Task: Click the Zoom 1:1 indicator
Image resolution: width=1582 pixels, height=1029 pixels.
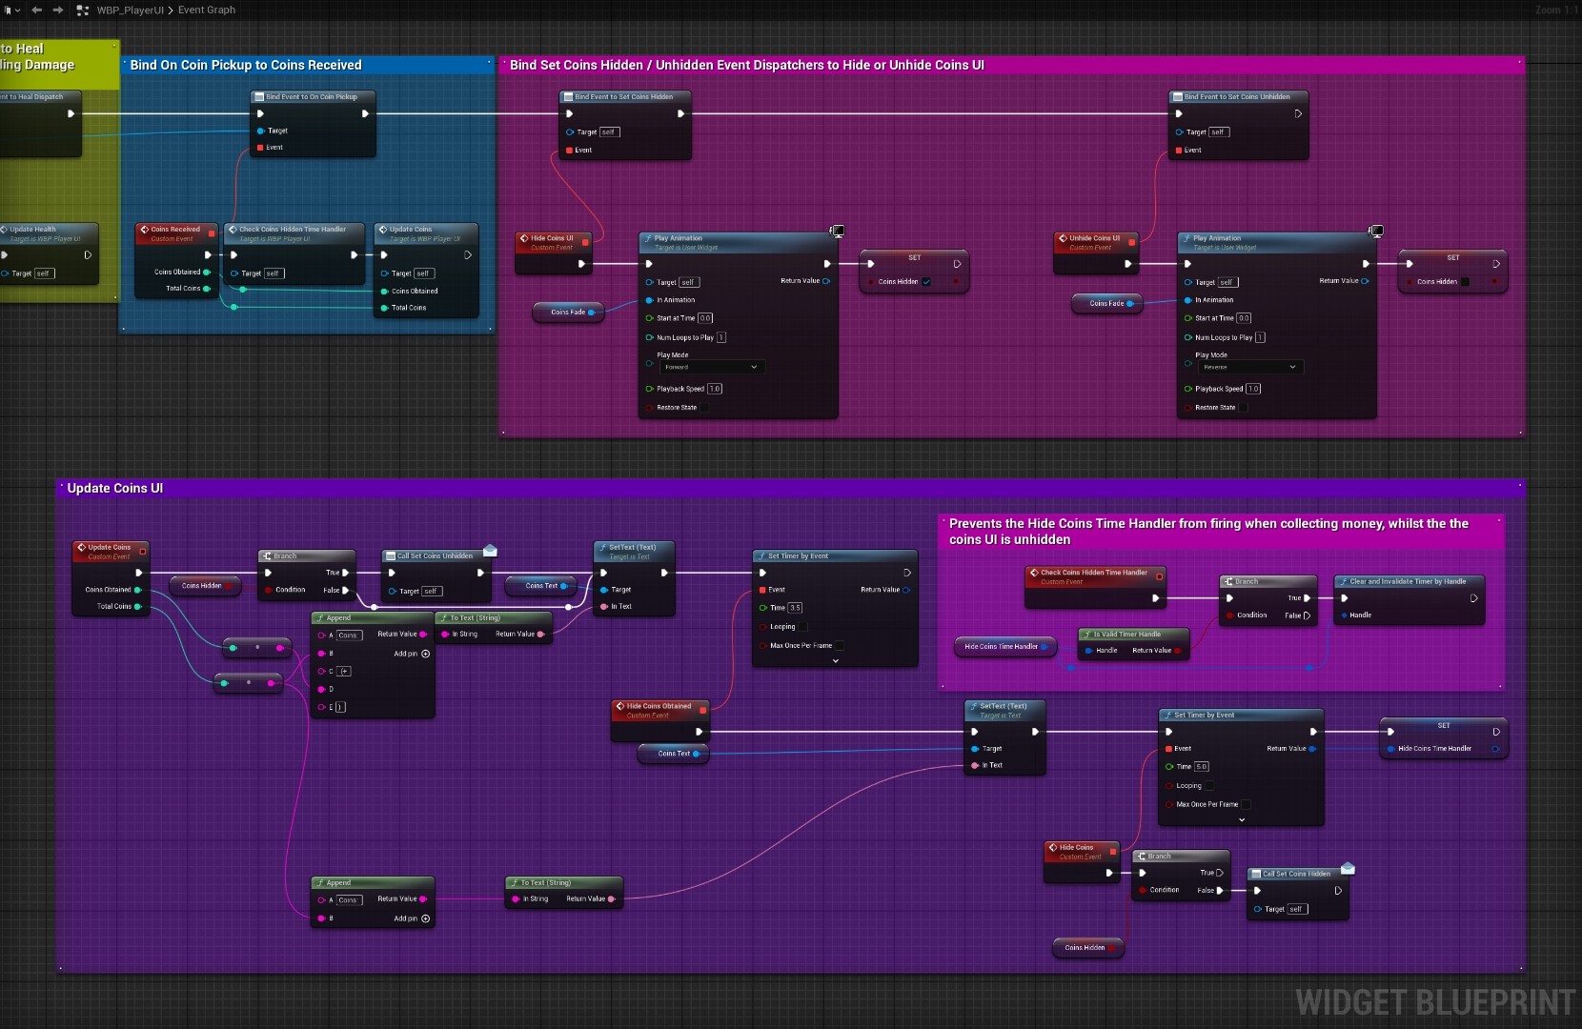Action: pos(1556,10)
